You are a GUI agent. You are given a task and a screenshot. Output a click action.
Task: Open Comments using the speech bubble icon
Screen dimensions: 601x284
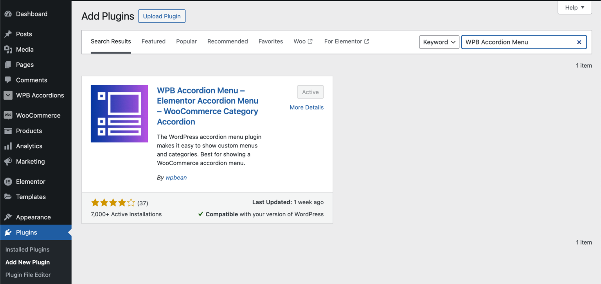coord(9,80)
